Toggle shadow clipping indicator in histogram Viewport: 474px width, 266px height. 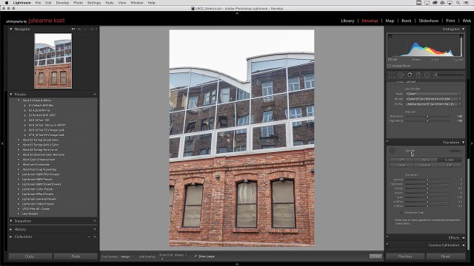coord(390,36)
